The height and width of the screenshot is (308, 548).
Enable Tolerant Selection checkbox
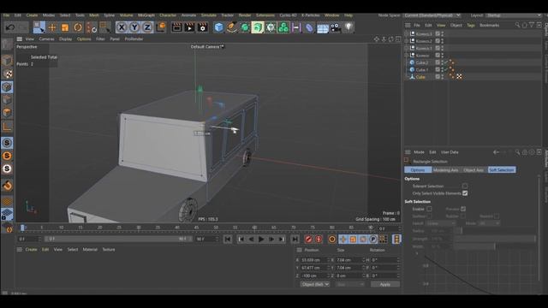tap(465, 187)
